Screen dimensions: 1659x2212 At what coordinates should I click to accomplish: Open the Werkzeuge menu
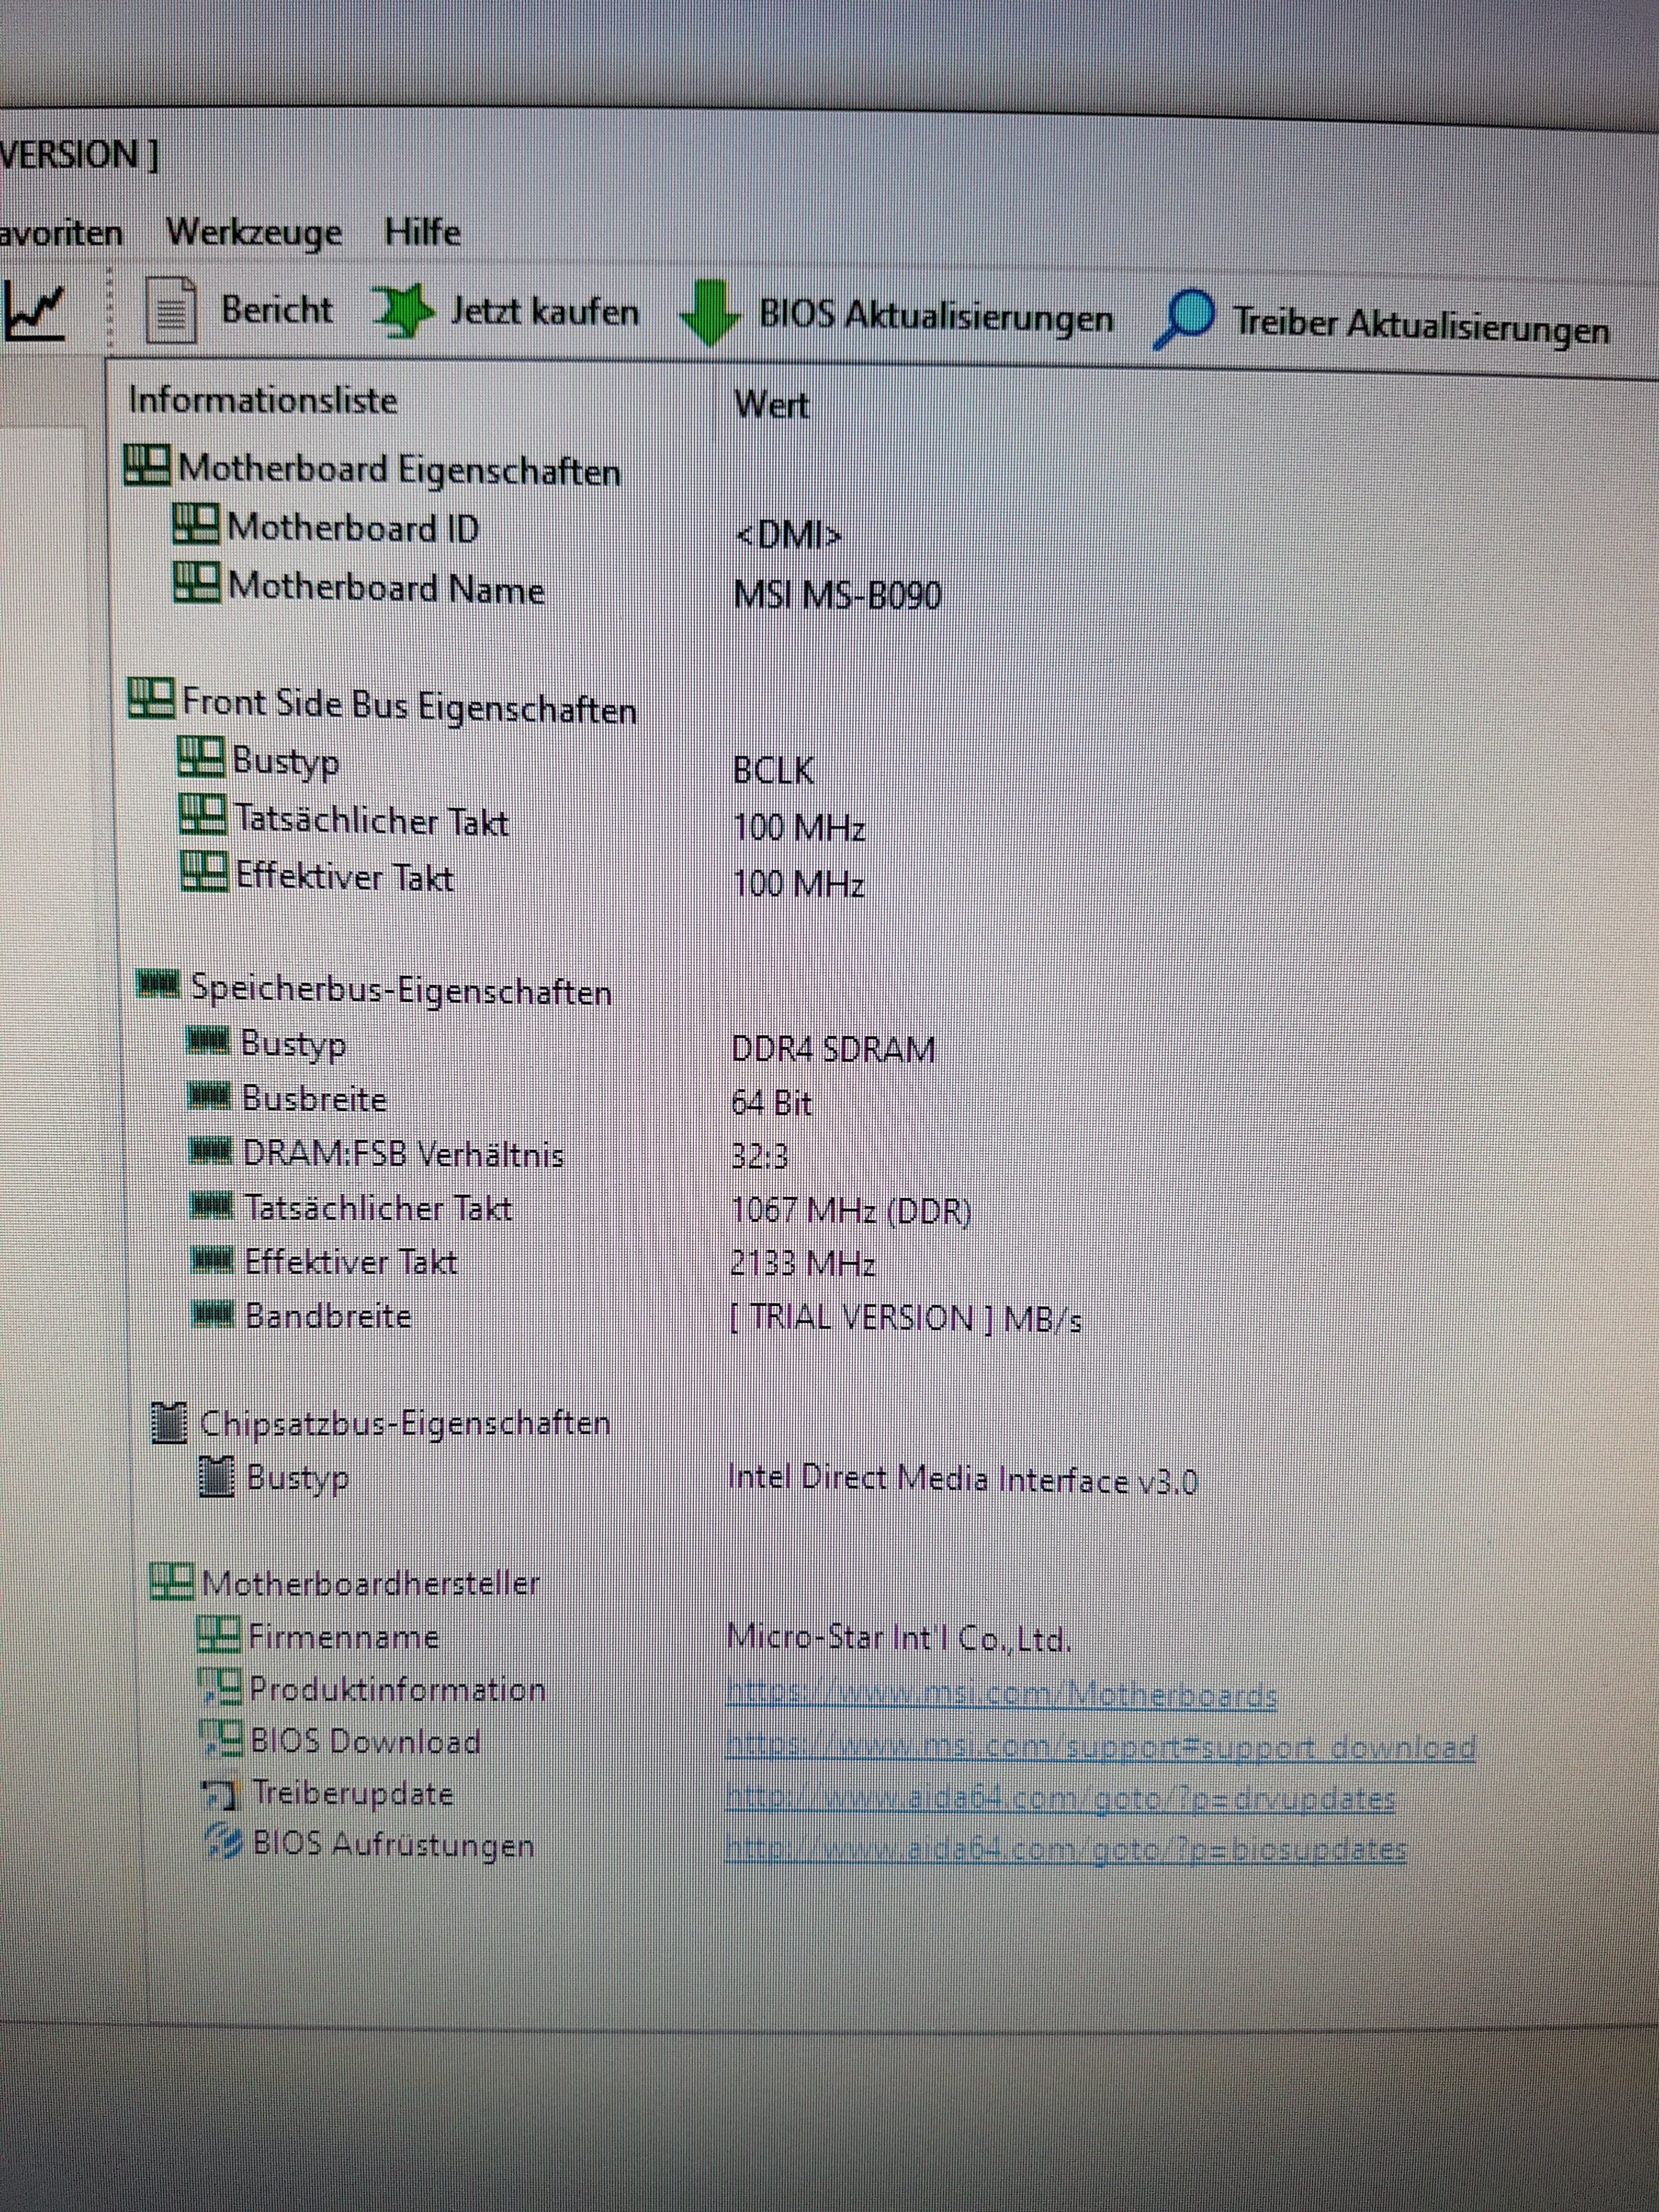pos(253,232)
